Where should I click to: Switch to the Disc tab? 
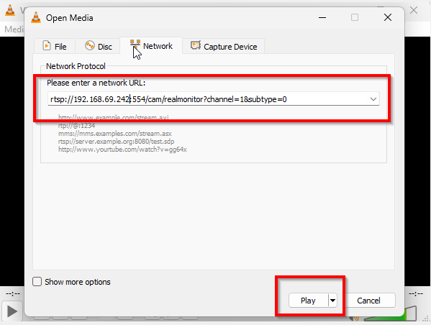(98, 46)
